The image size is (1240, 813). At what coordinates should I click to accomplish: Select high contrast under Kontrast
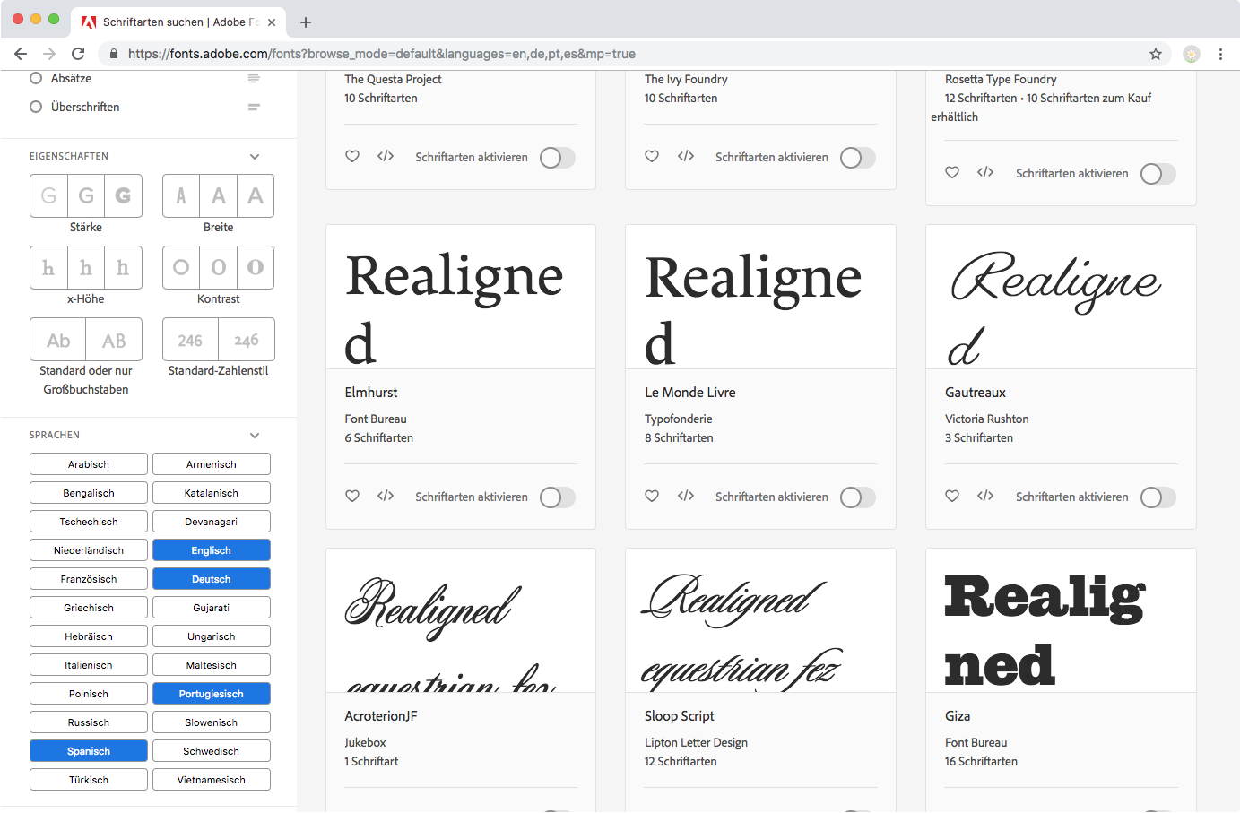point(256,267)
